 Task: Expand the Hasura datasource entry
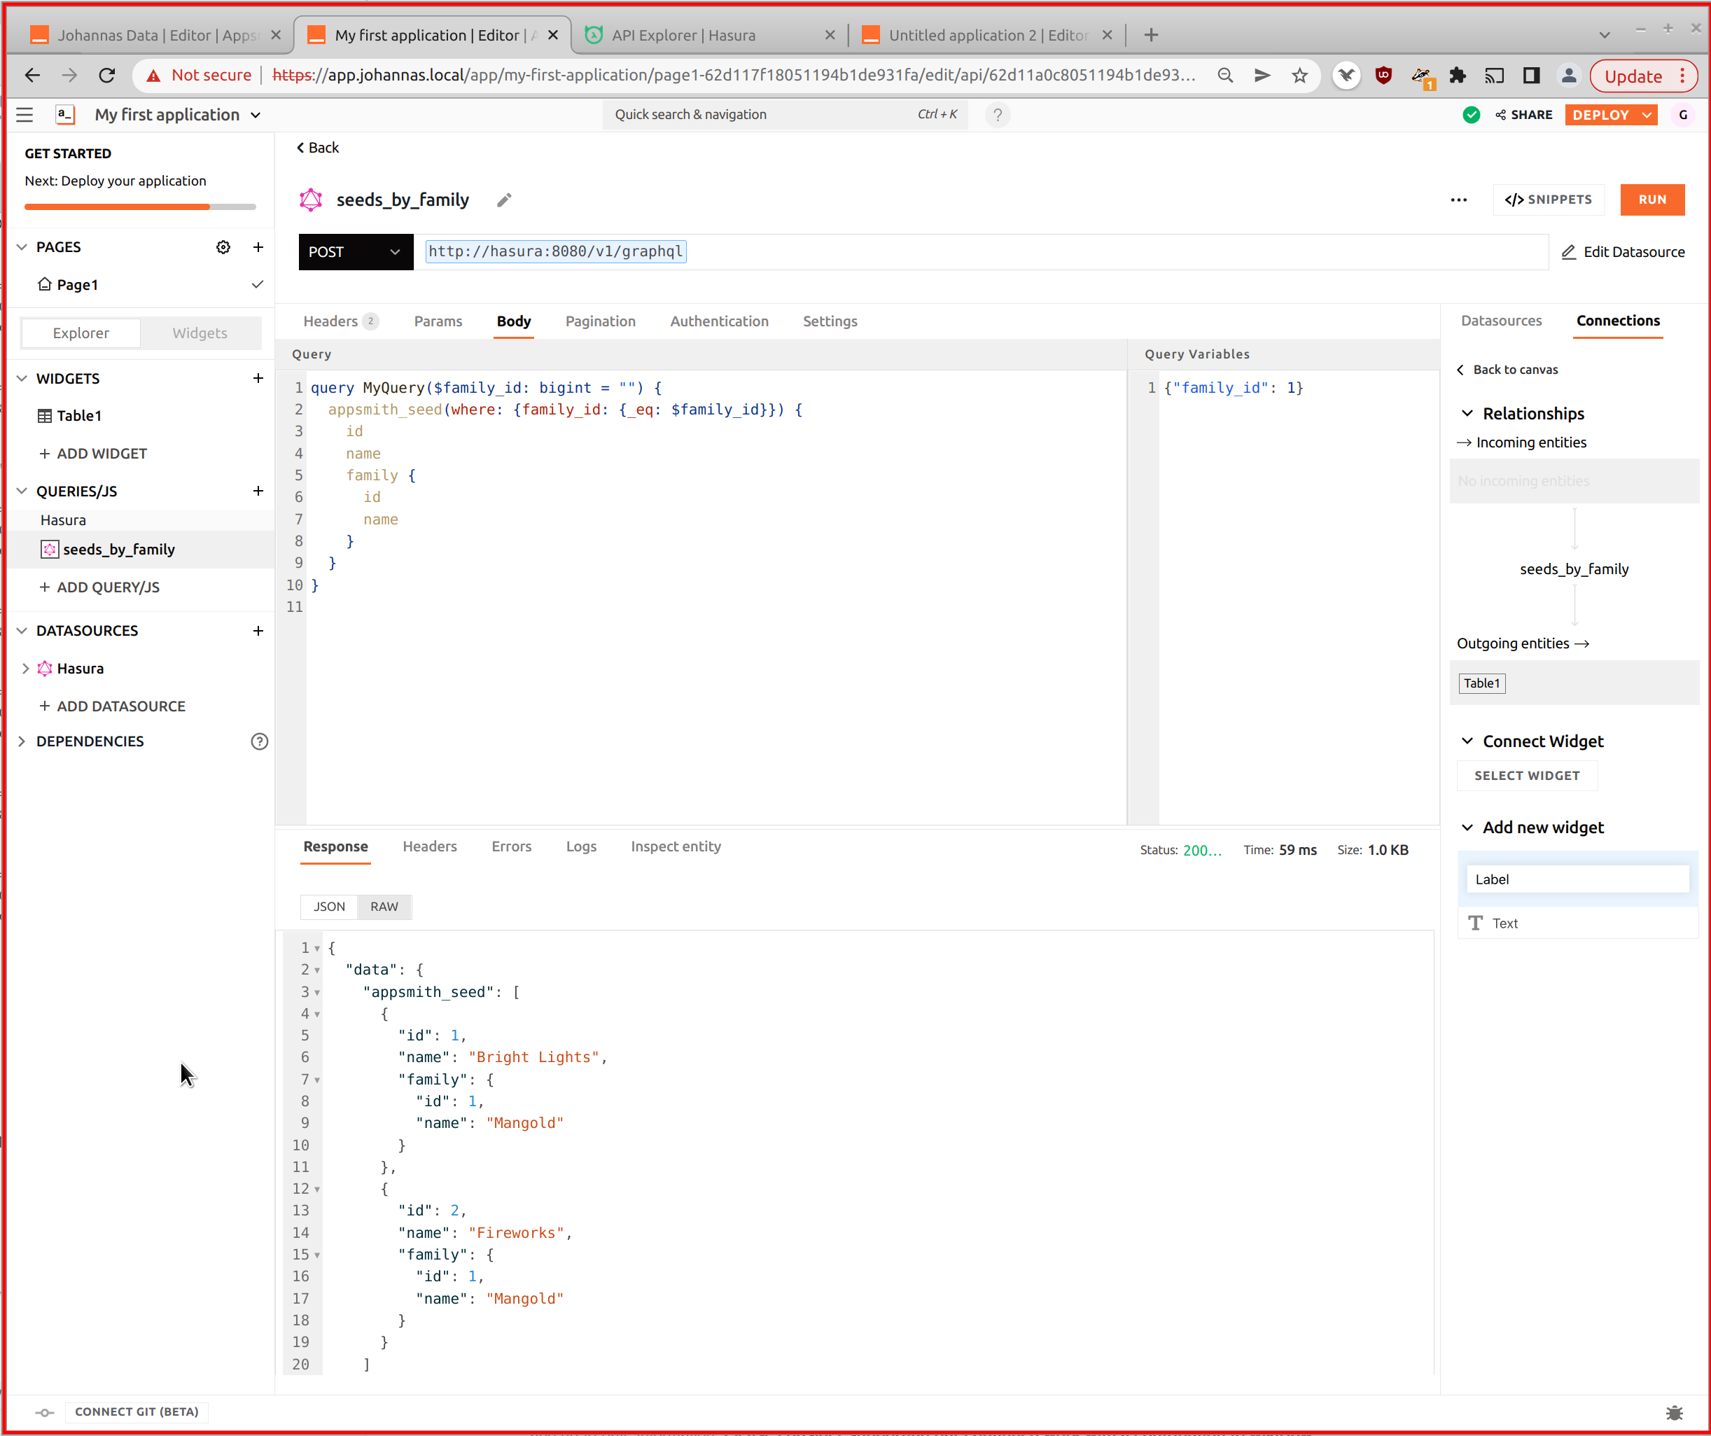tap(25, 668)
